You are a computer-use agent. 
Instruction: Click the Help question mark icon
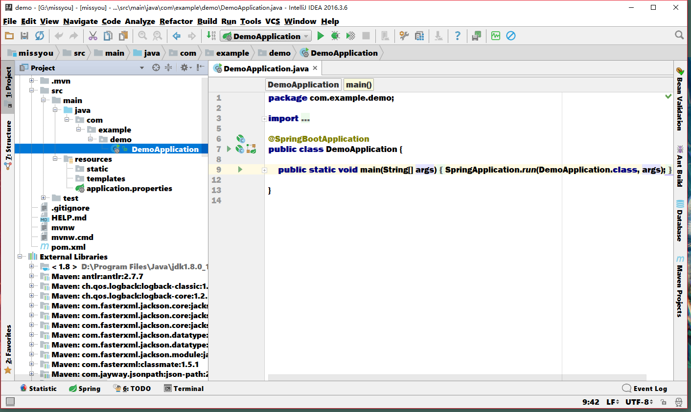tap(458, 36)
